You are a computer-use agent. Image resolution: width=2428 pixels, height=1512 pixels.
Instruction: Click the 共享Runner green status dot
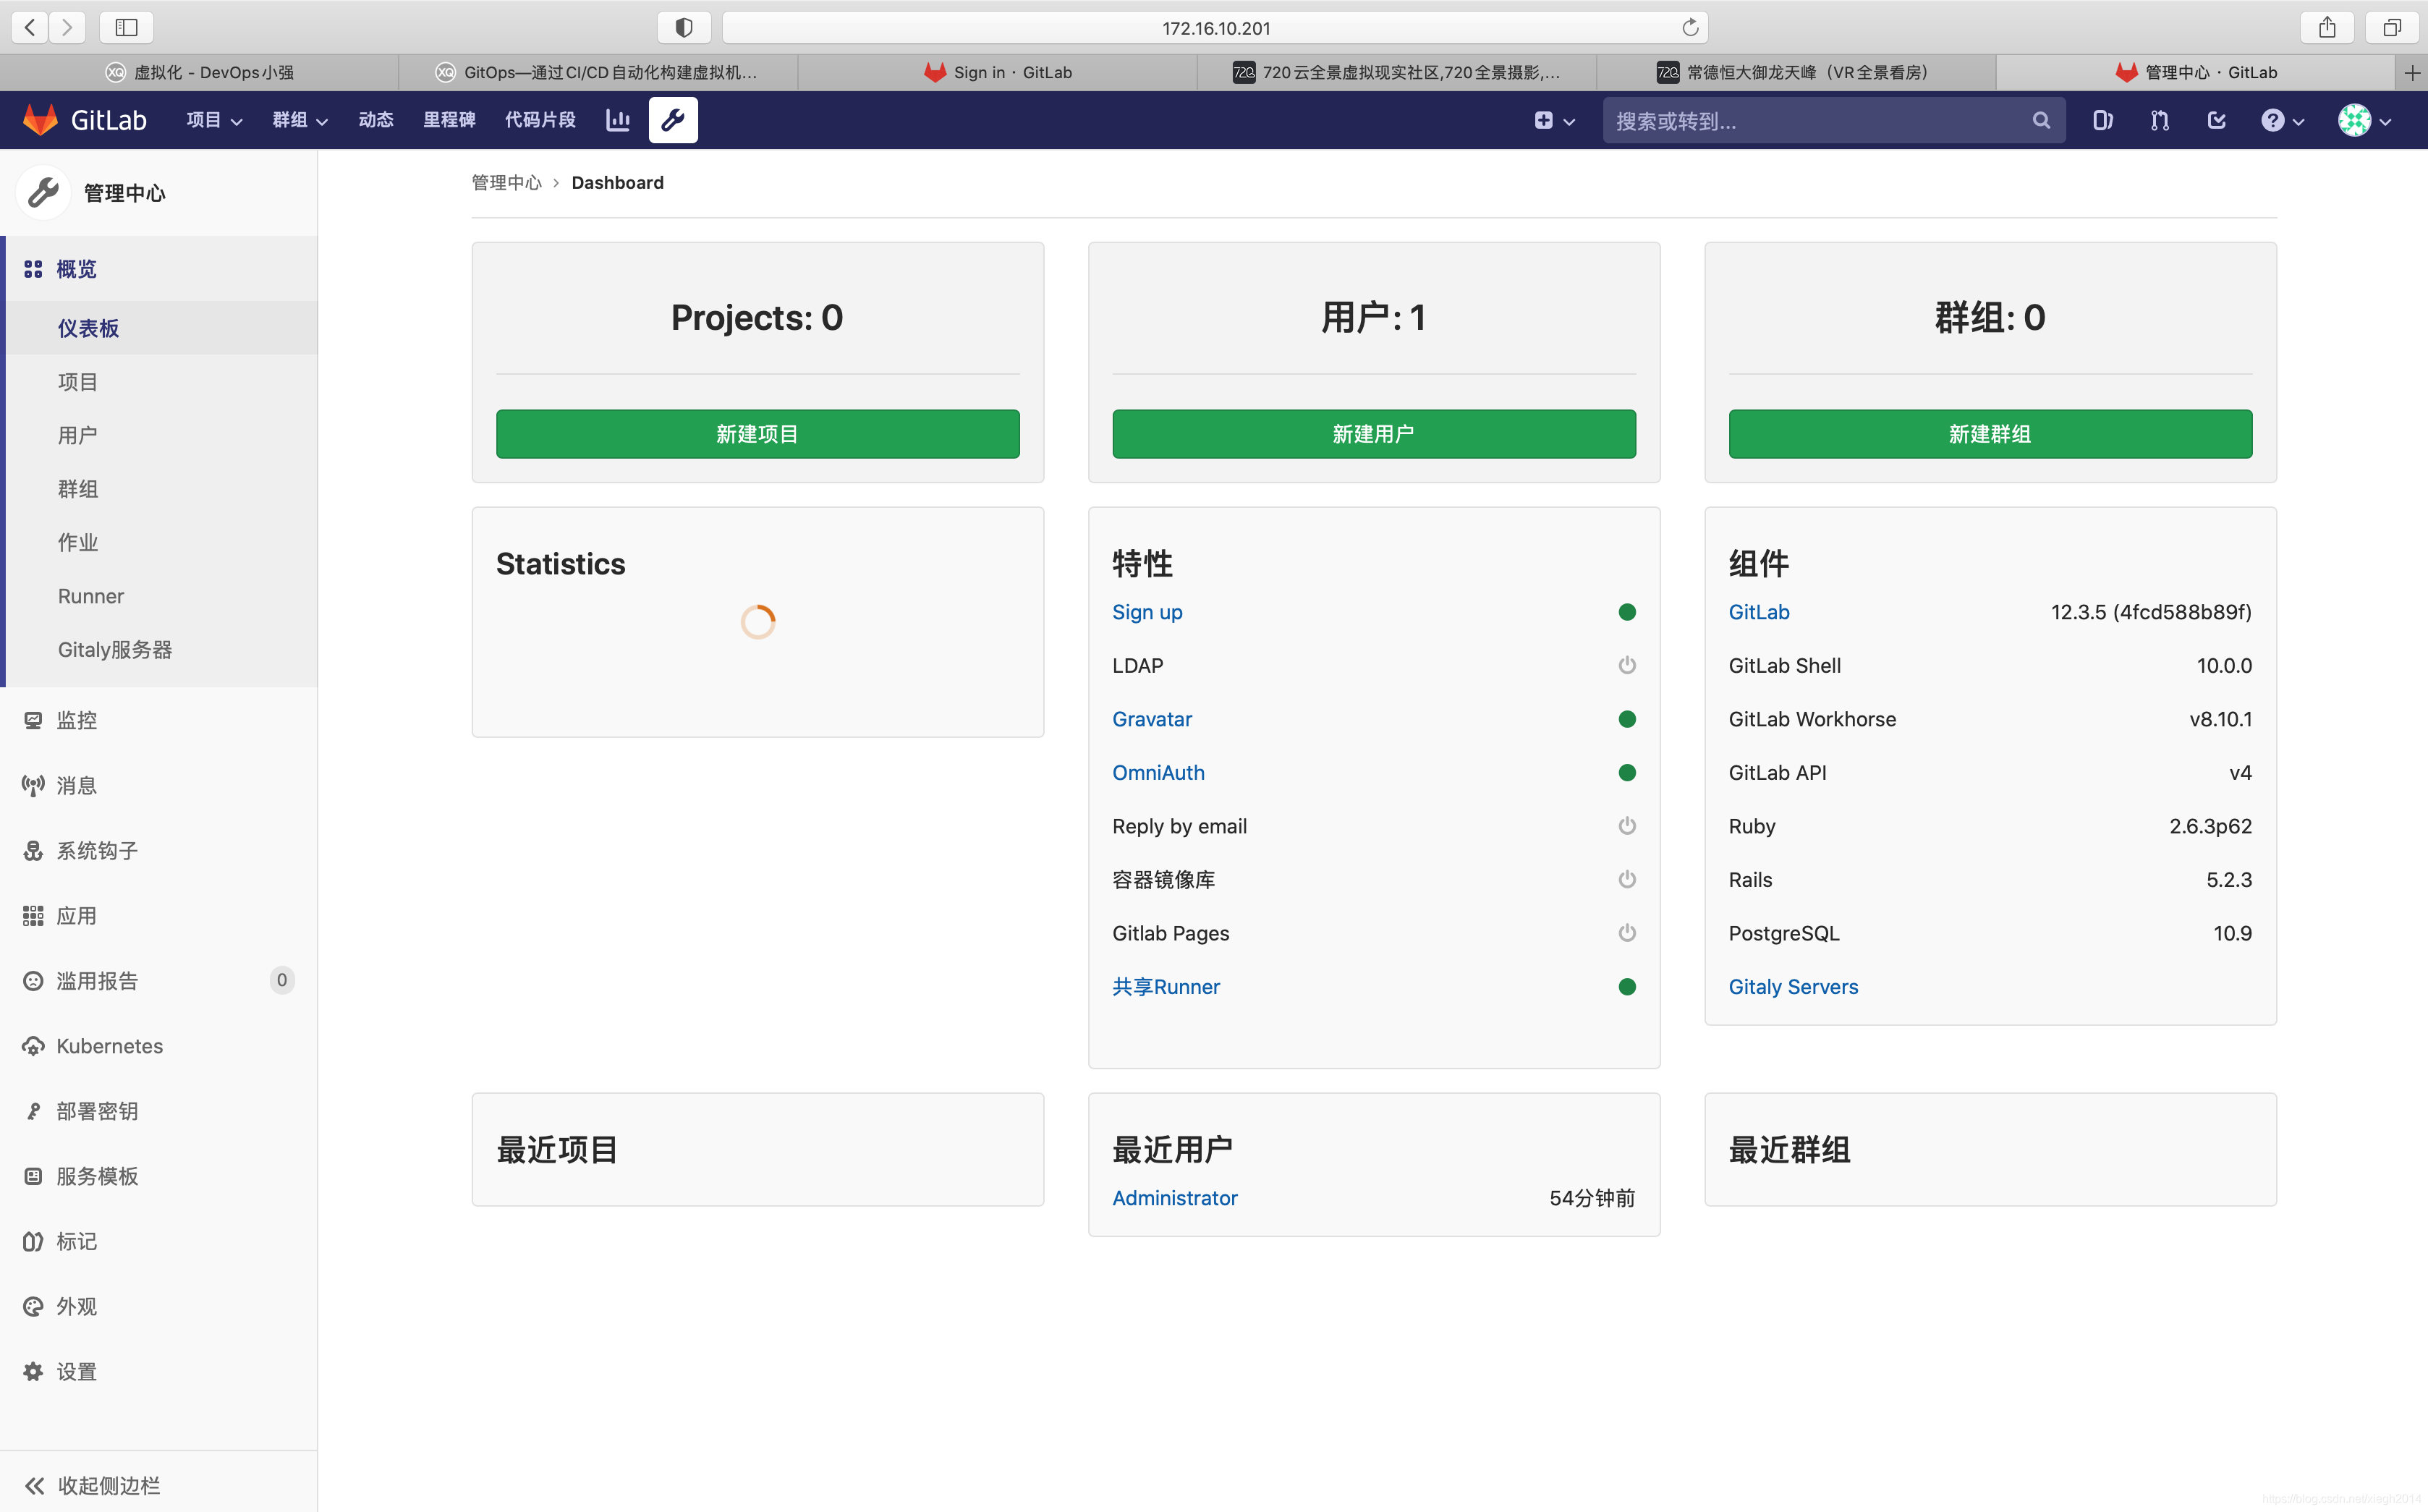pos(1627,987)
